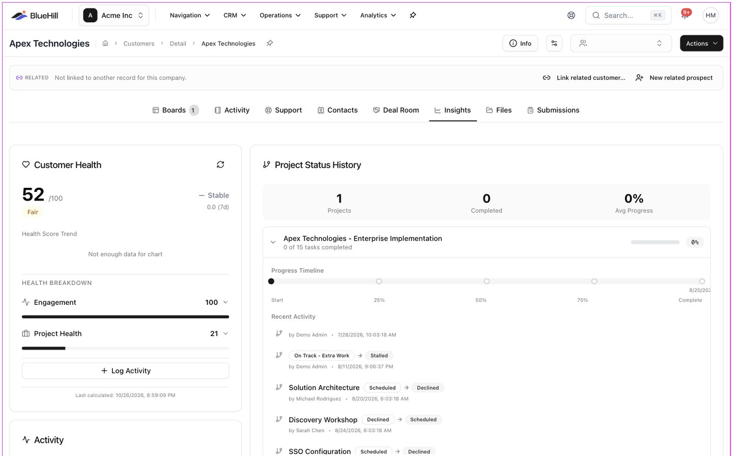Pin Apex Technologies record in breadcrumb
Screen dimensions: 733x458
pyautogui.click(x=270, y=43)
